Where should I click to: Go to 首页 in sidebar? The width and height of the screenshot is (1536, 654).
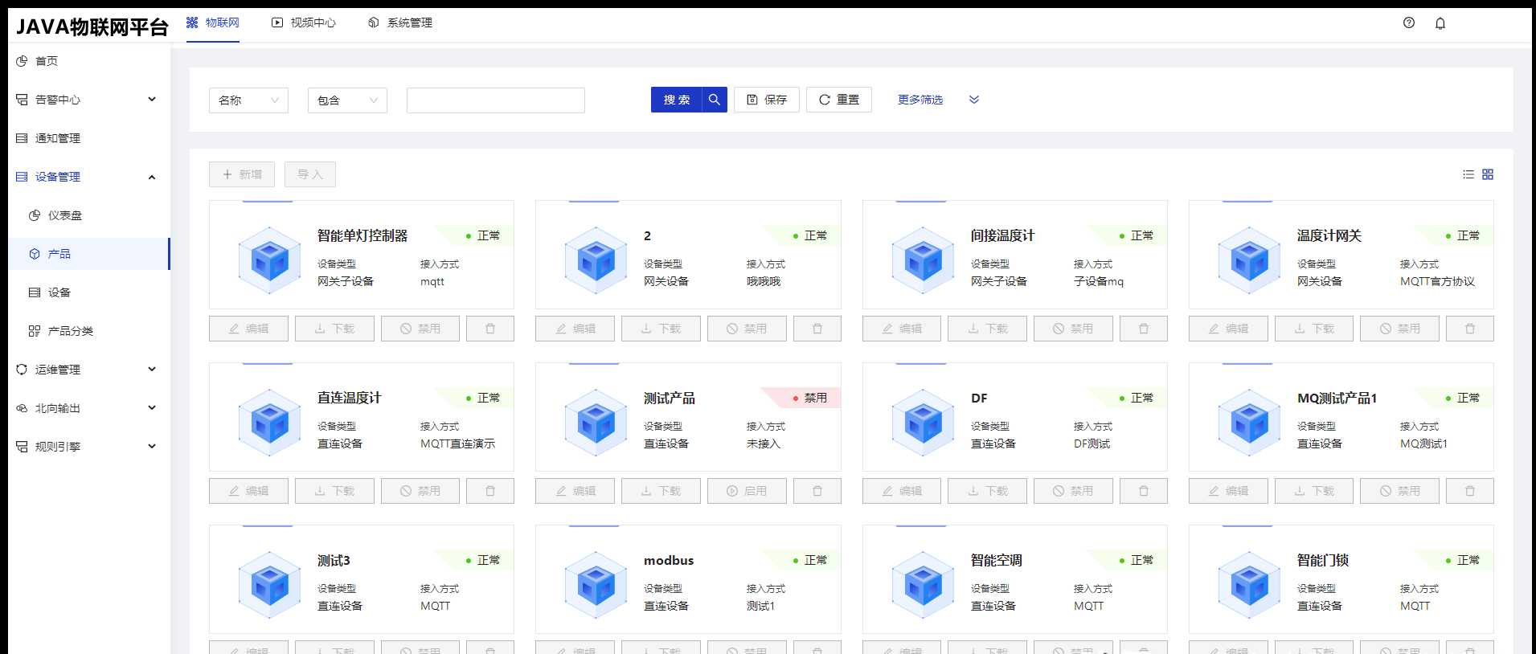pyautogui.click(x=89, y=61)
